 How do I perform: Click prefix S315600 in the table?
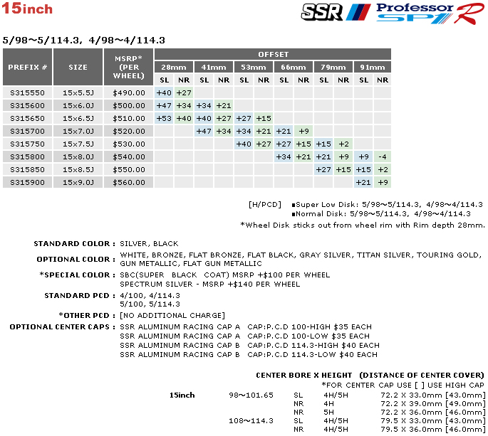click(x=27, y=106)
